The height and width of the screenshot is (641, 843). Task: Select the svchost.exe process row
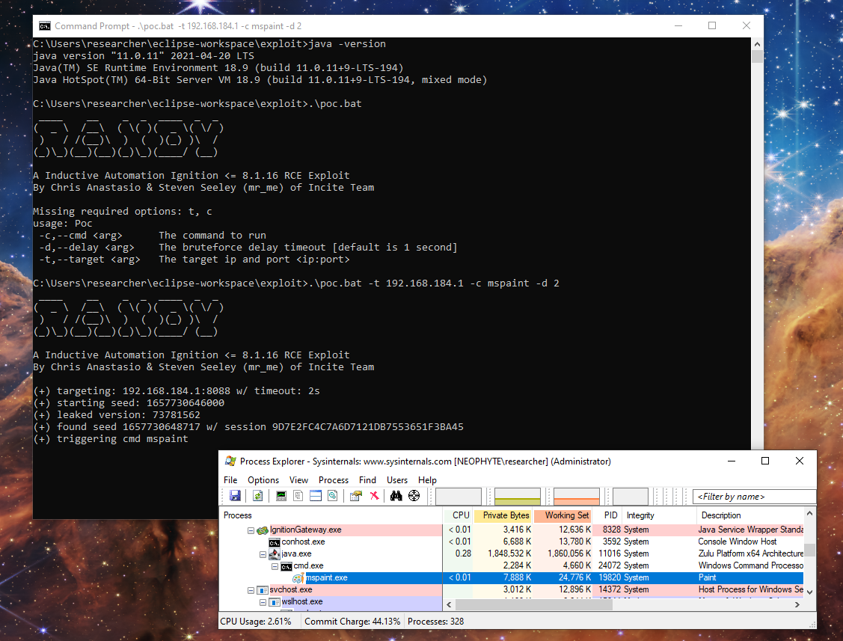pos(512,589)
